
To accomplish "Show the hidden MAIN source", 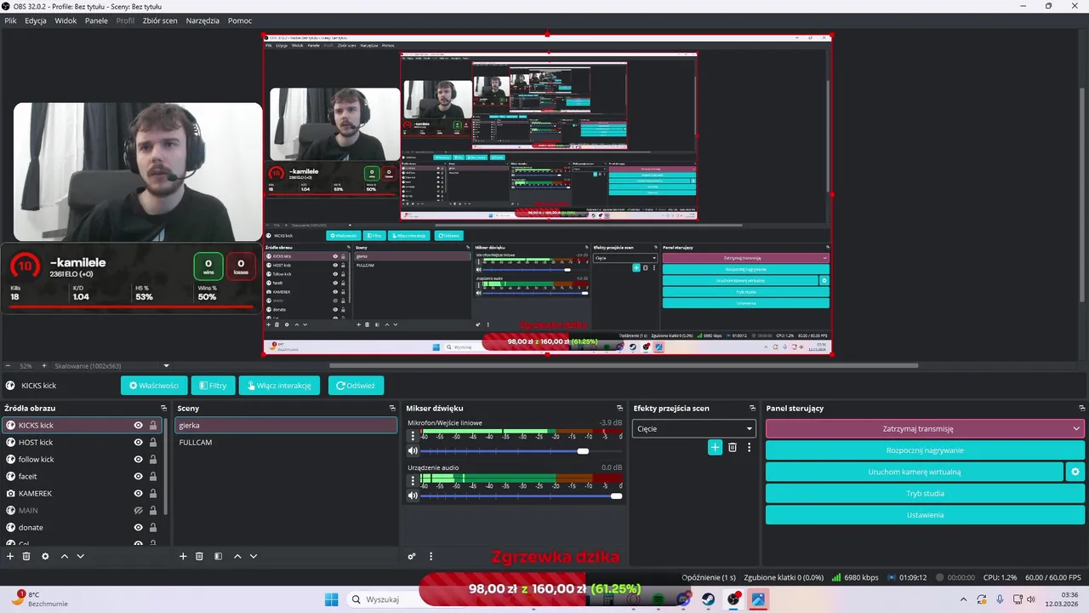I will [x=138, y=510].
